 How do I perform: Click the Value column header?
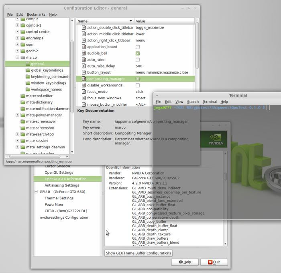click(165, 21)
